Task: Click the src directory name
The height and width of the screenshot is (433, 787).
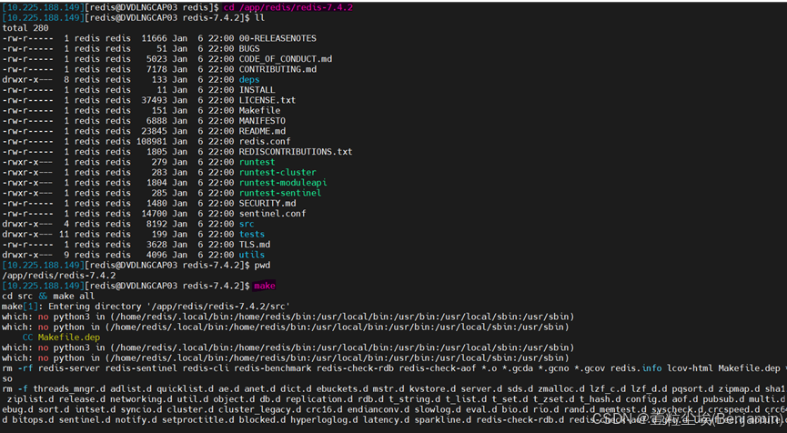Action: click(x=247, y=224)
